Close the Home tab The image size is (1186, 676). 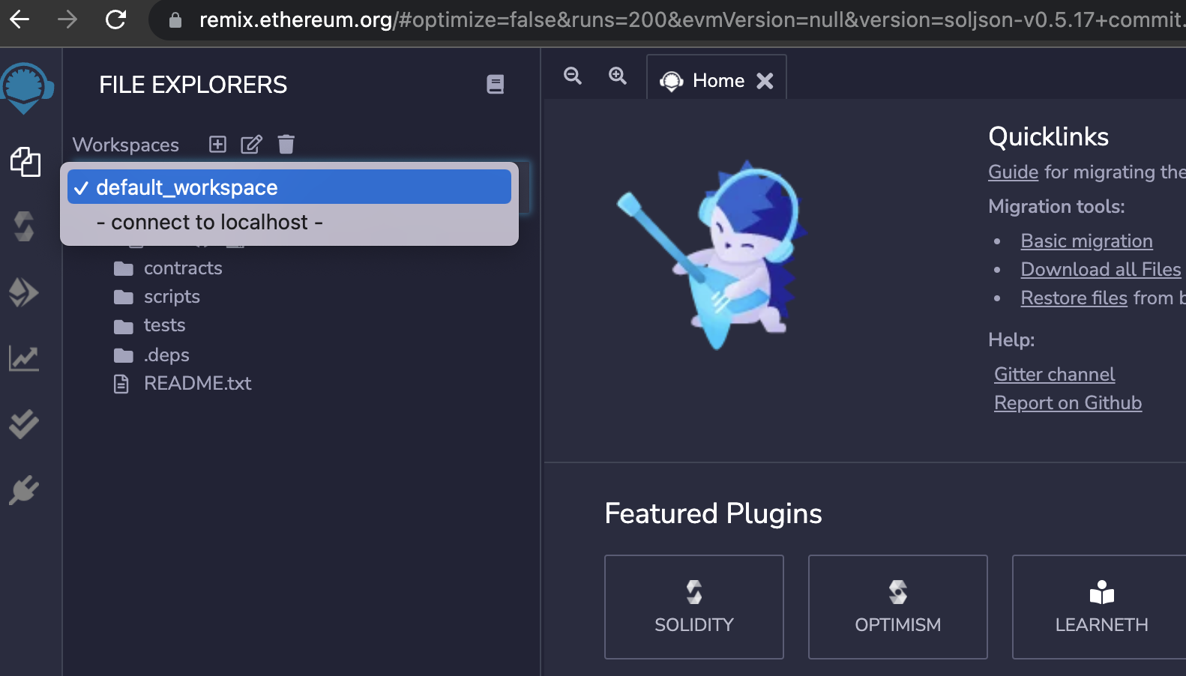[x=765, y=81]
